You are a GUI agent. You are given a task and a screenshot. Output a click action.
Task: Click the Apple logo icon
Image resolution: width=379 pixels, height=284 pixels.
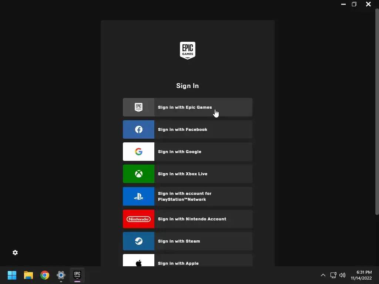coord(138,263)
